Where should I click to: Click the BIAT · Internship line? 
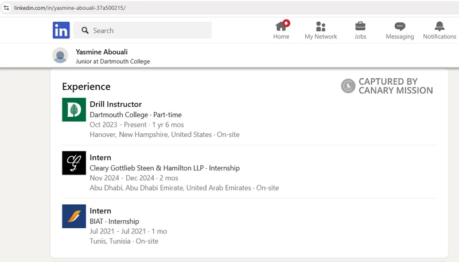[x=114, y=221]
